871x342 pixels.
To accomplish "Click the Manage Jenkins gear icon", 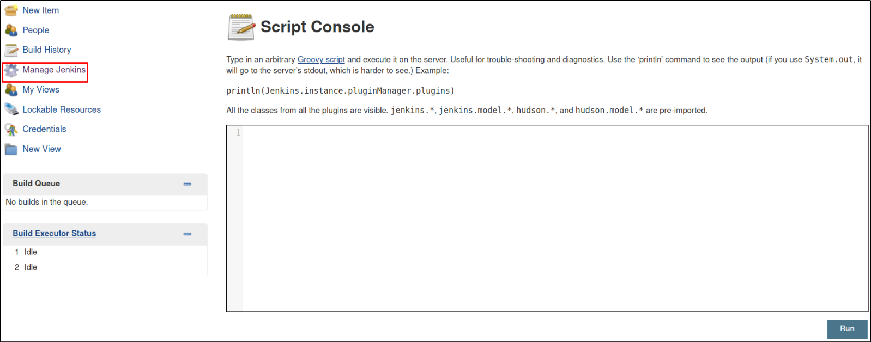I will point(11,70).
